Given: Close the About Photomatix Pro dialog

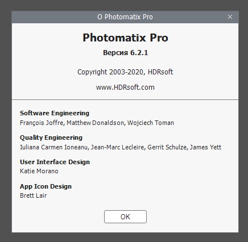Looking at the screenshot, I should [230, 17].
